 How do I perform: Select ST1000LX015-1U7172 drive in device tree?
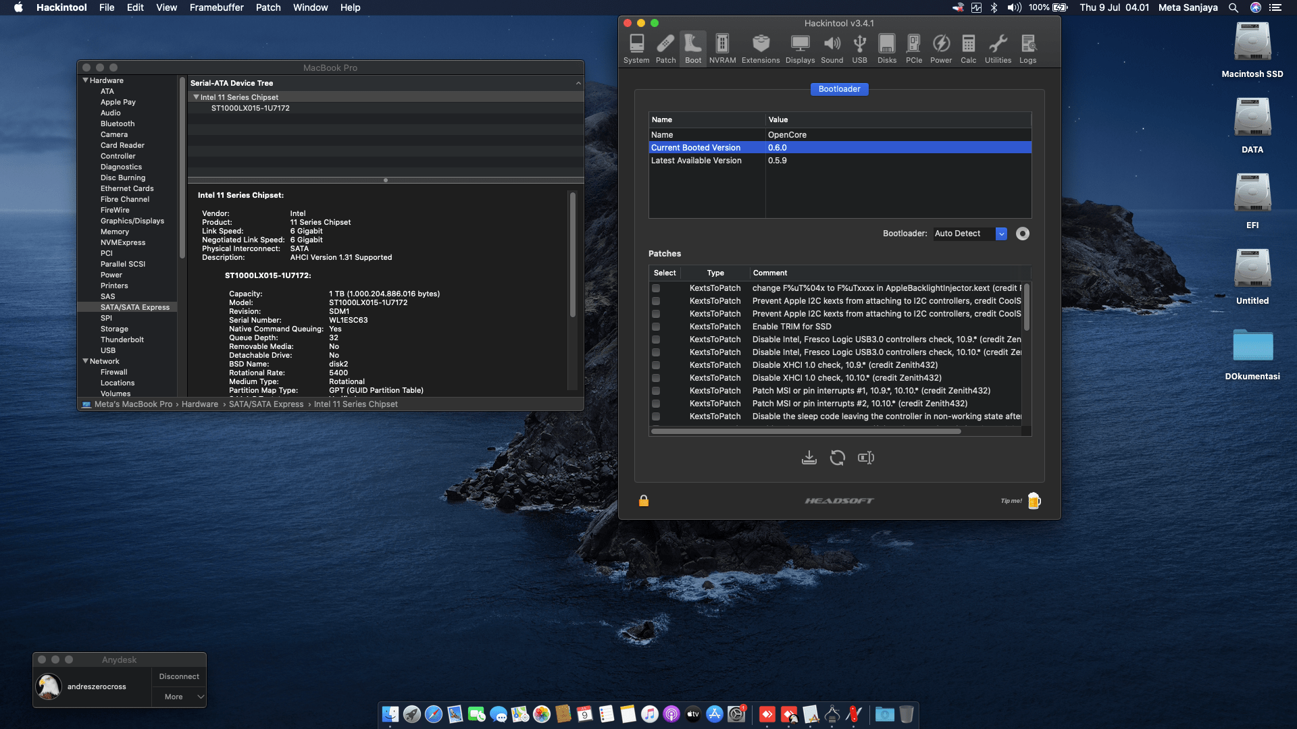(251, 108)
